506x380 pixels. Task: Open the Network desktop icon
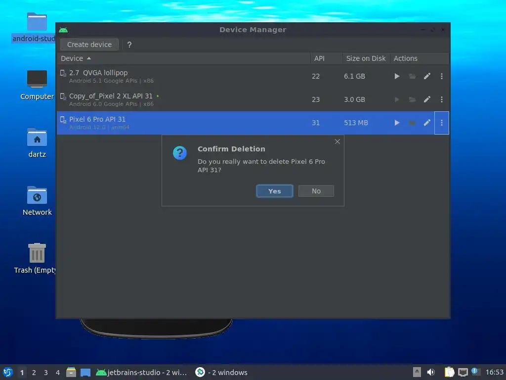pos(37,201)
